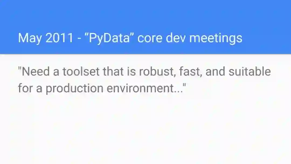Viewport: 291px width, 164px height.
Task: Click the word "production" in the quote
Action: 74,88
